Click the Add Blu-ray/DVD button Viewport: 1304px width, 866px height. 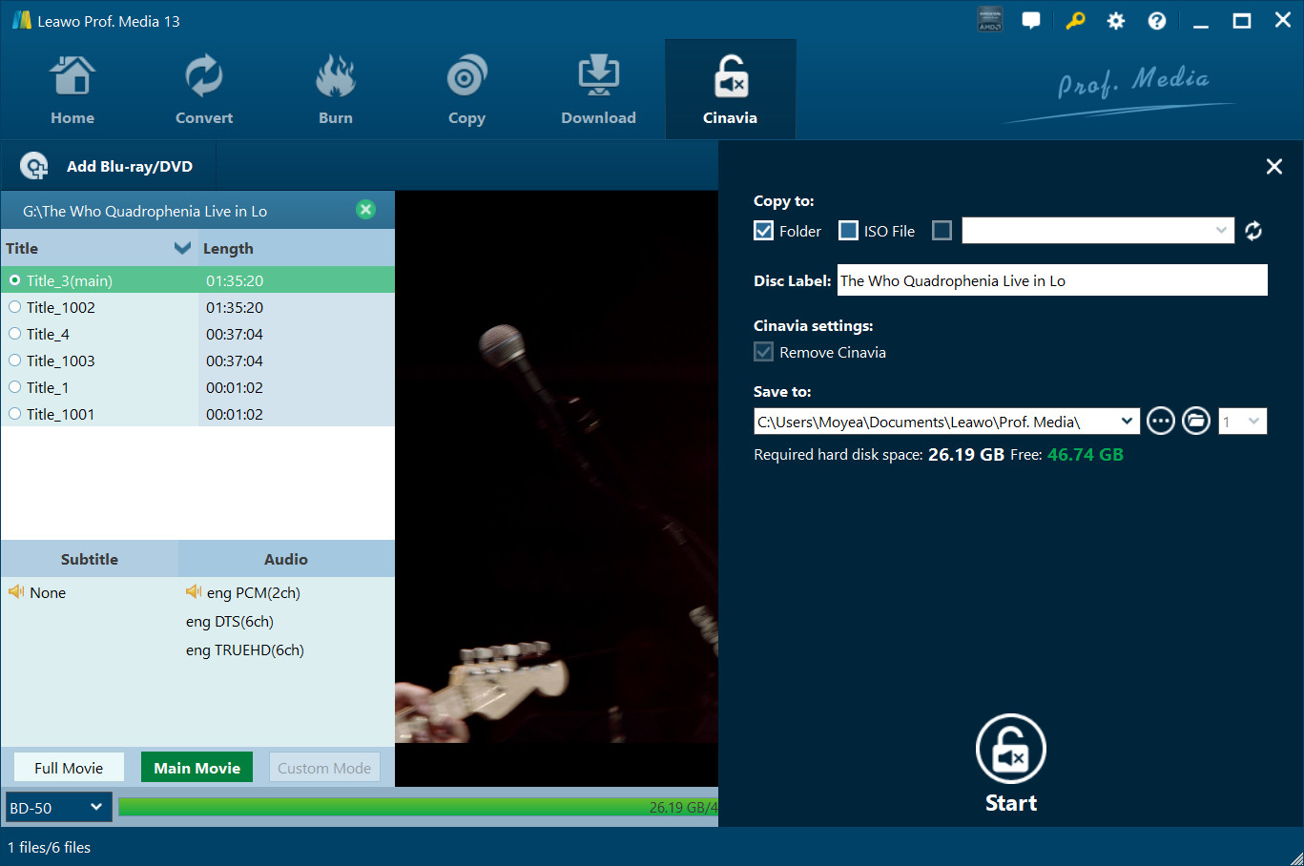(x=108, y=166)
